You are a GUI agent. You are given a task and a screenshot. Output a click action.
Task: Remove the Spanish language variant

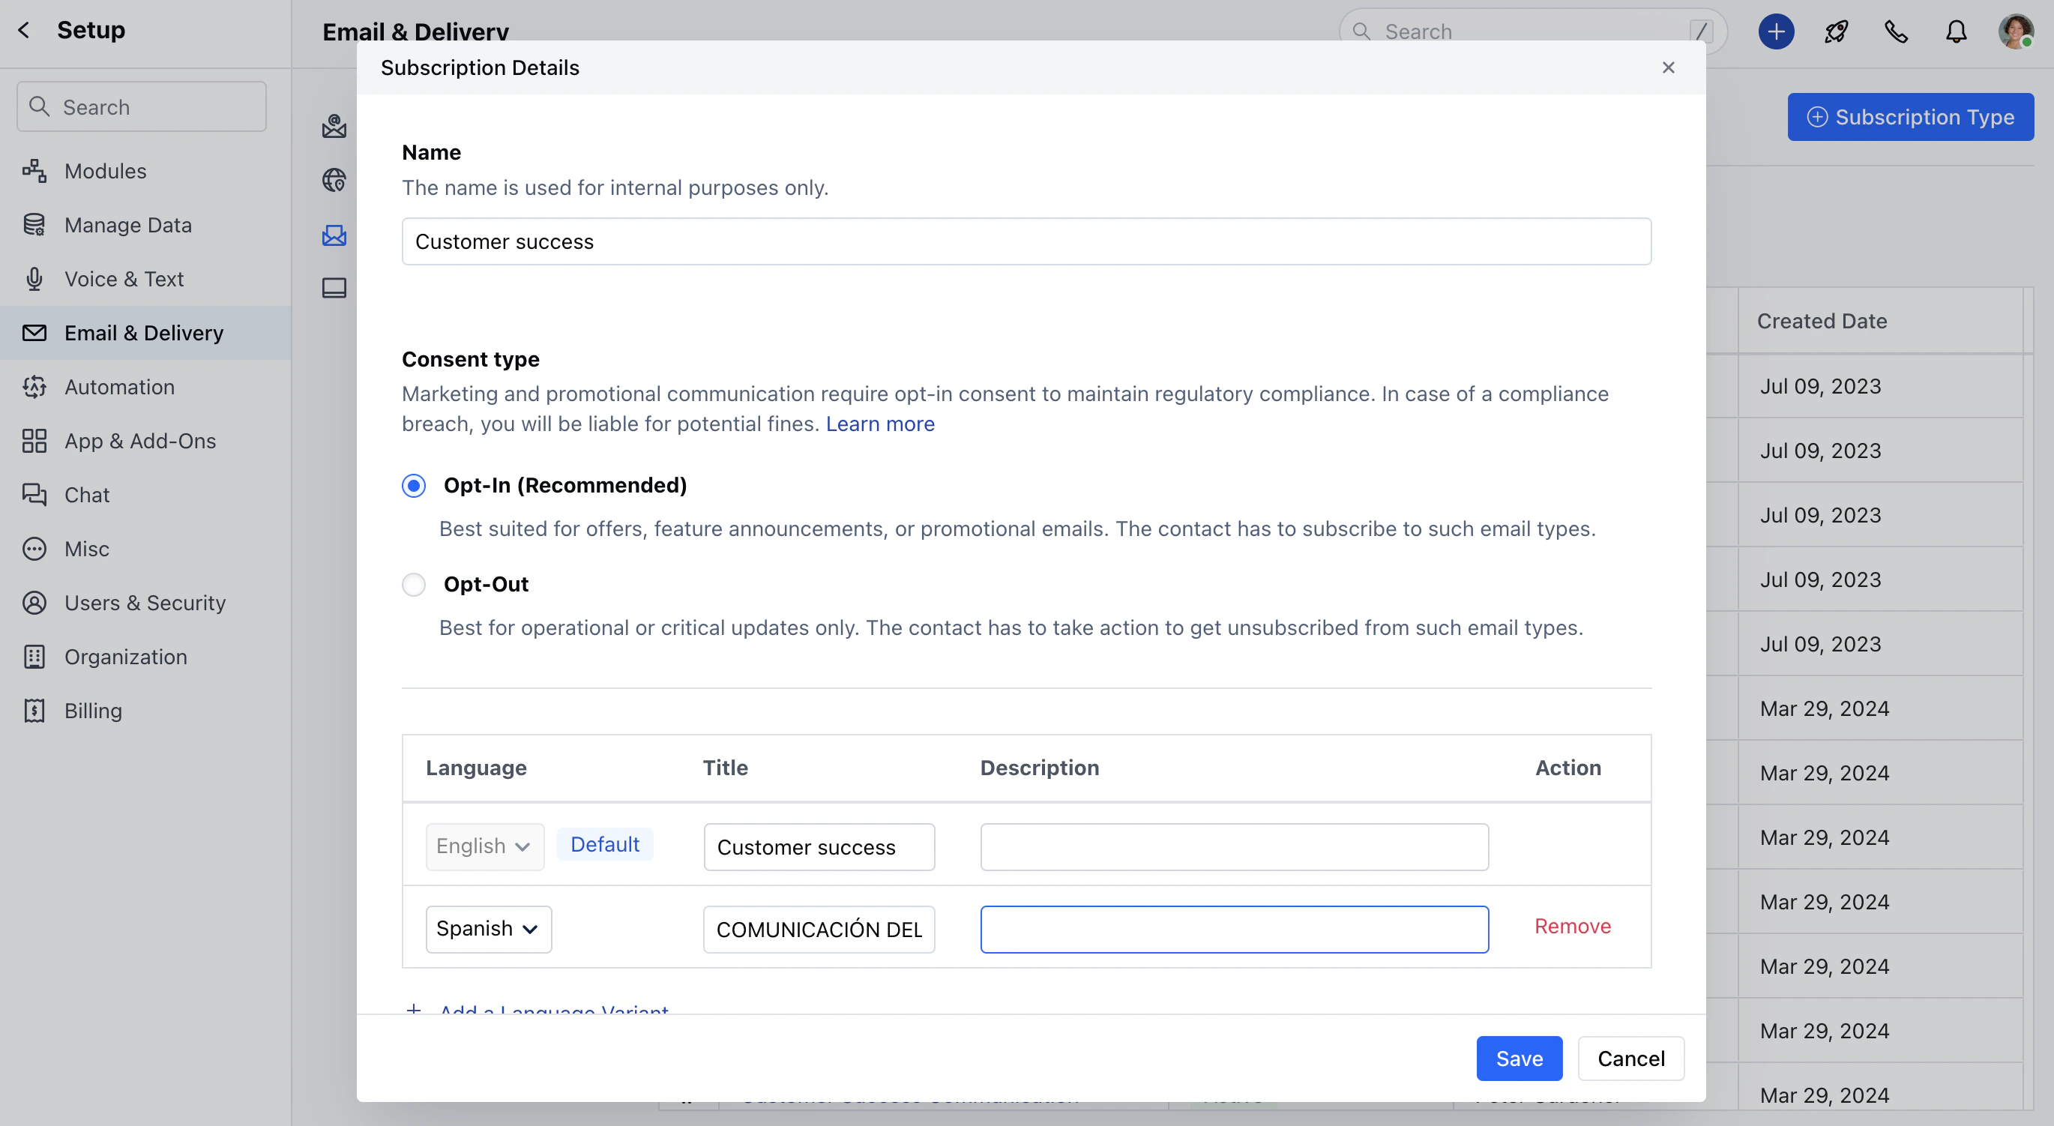tap(1573, 926)
